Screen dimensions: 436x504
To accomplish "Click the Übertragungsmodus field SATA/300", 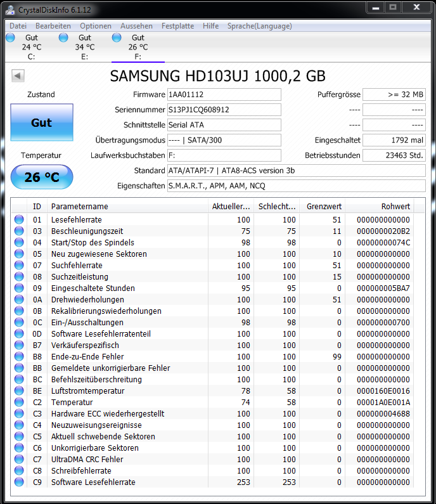I will (x=224, y=140).
